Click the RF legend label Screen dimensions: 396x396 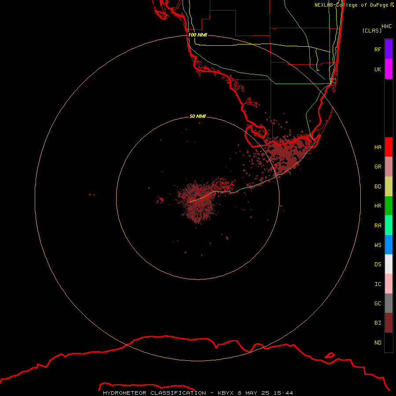[378, 49]
